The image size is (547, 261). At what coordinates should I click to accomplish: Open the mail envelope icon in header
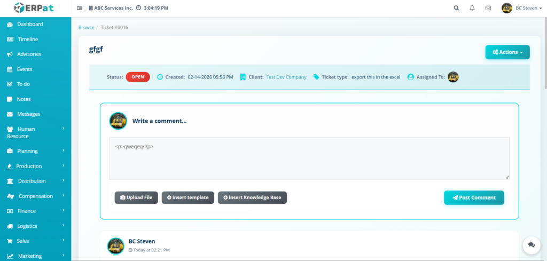tap(488, 8)
